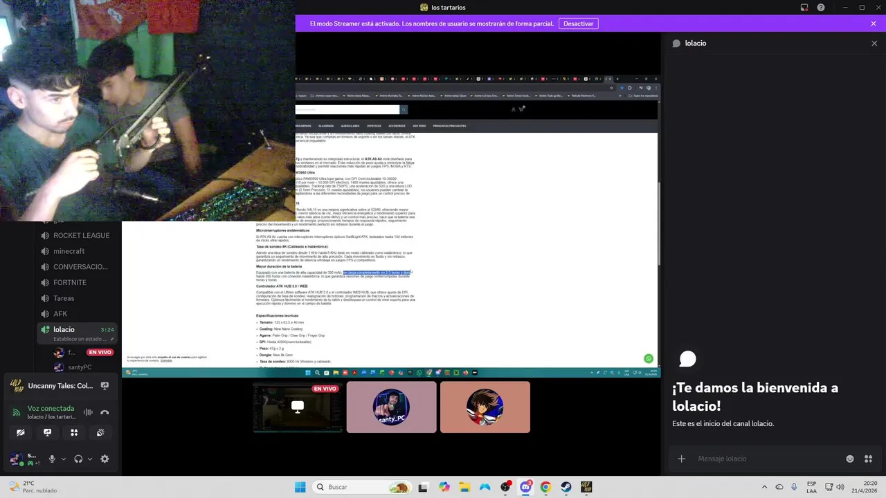Close the lolacio chat panel
The height and width of the screenshot is (498, 886).
click(874, 43)
